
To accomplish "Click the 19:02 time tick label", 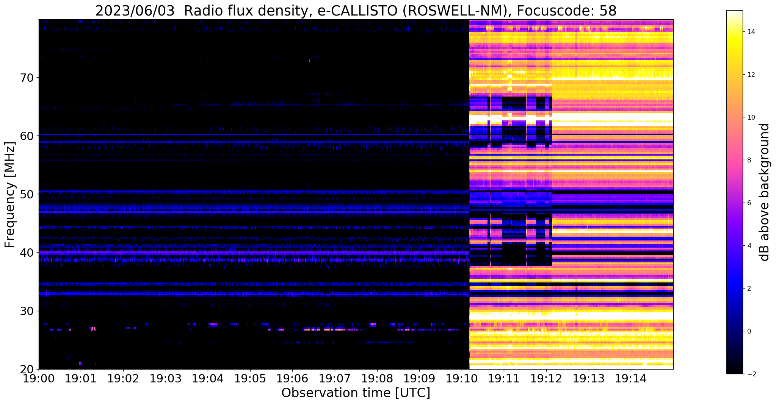I will 123,378.
